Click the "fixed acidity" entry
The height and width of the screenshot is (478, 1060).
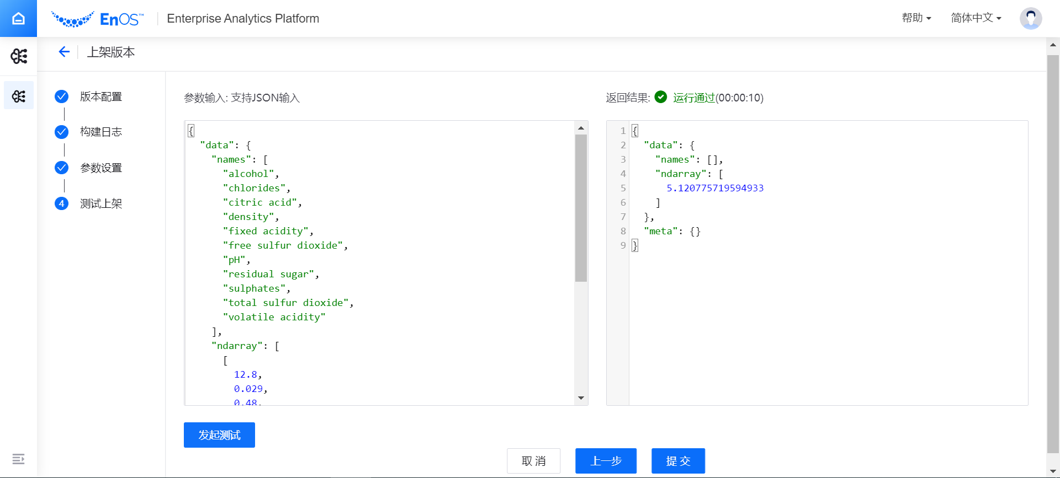coord(266,231)
